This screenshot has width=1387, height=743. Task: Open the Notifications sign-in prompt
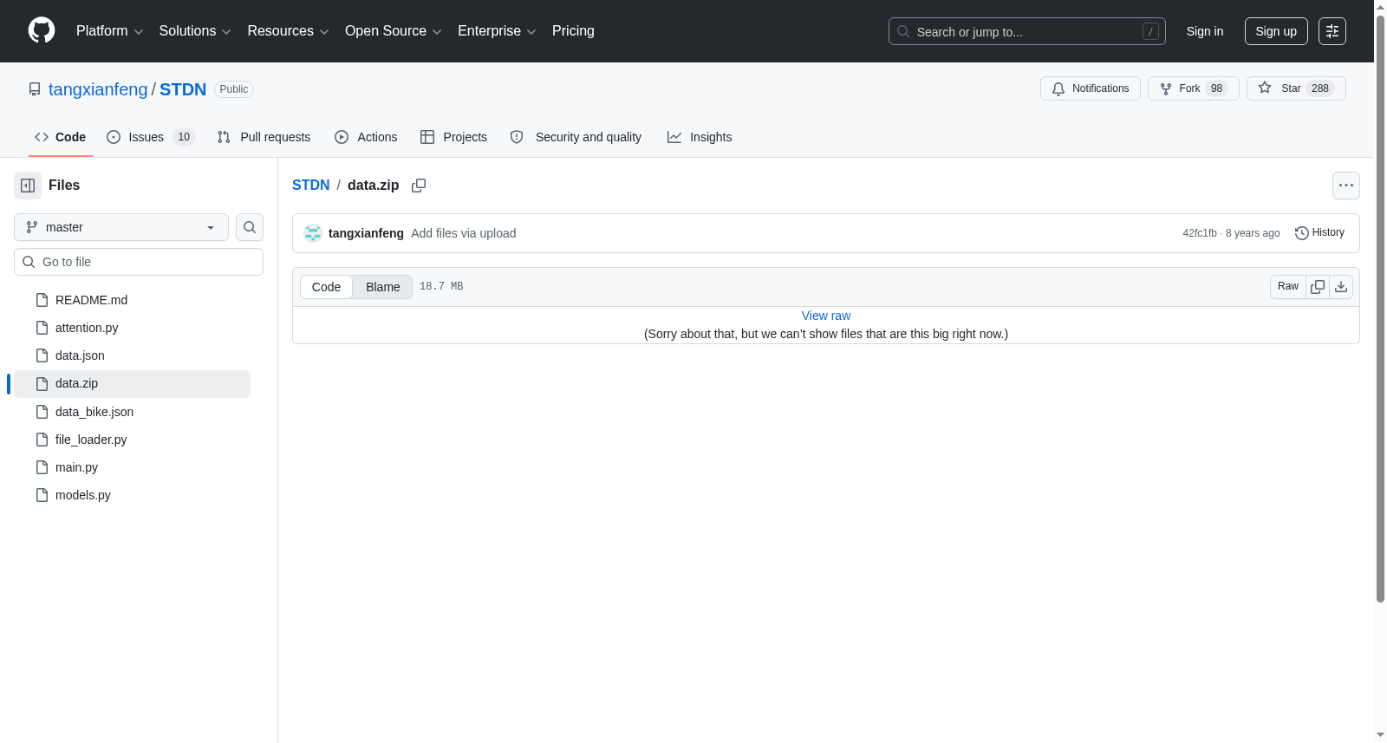(1091, 88)
